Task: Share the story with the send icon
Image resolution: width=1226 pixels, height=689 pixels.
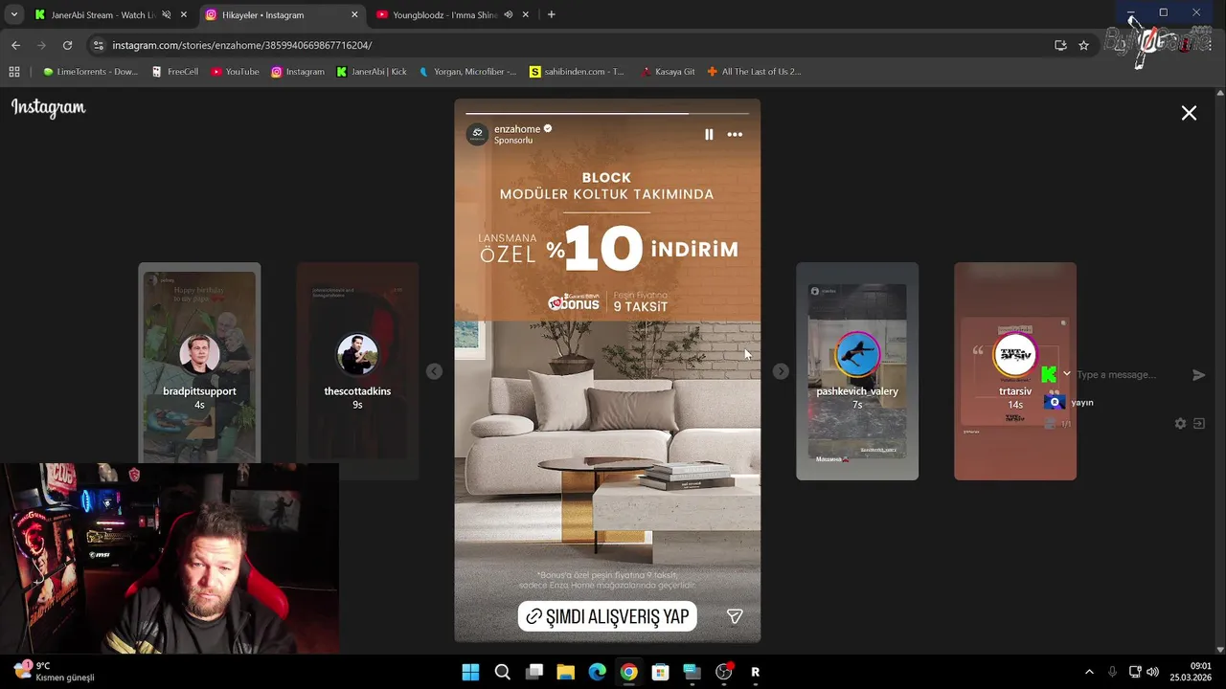Action: [735, 617]
